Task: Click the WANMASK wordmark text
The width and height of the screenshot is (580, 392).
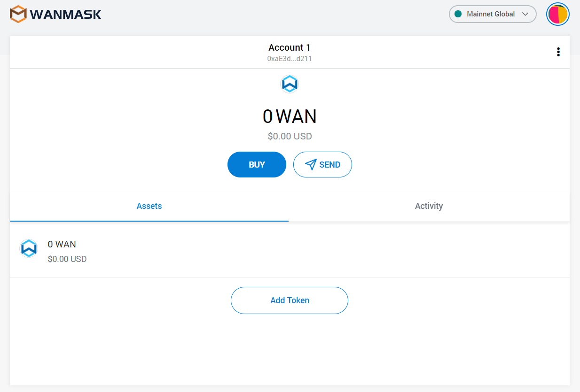Action: click(66, 14)
